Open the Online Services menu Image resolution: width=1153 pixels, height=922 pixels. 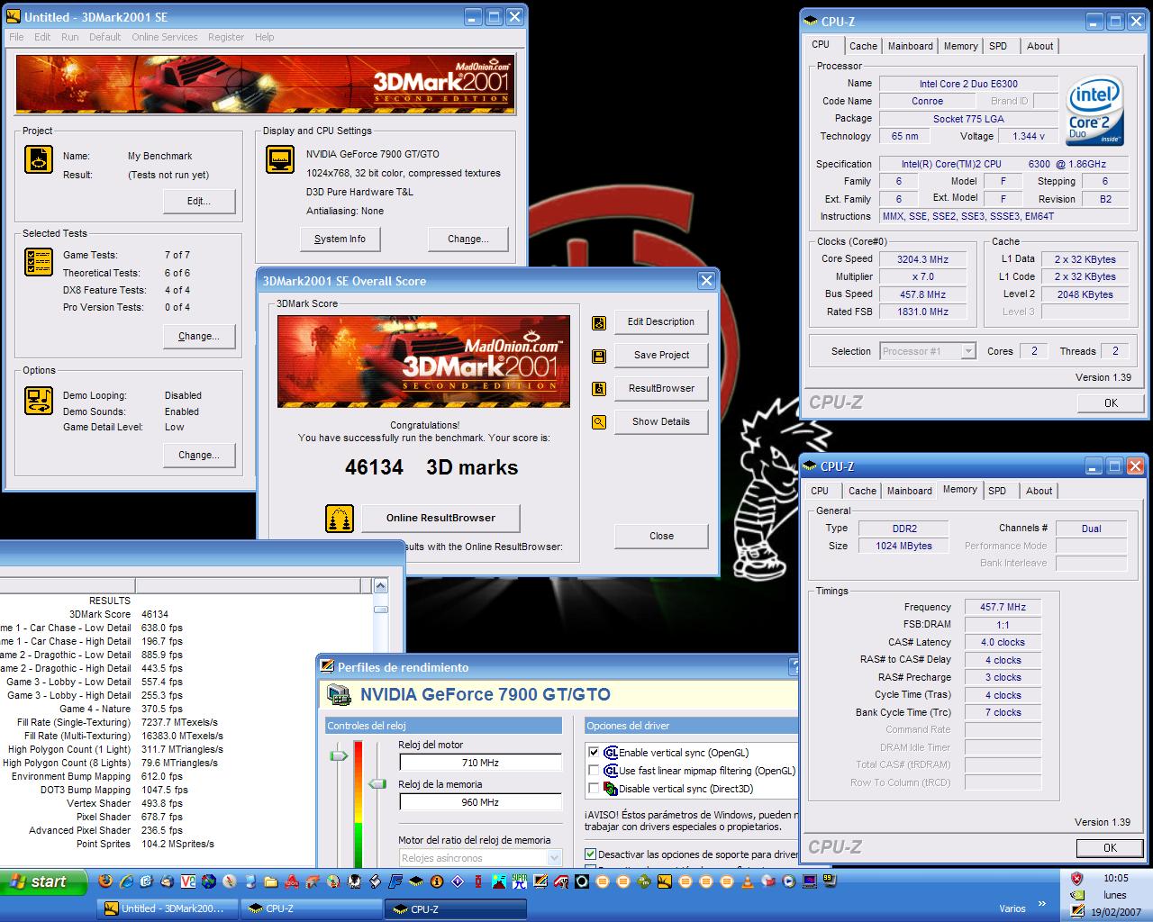(x=164, y=37)
